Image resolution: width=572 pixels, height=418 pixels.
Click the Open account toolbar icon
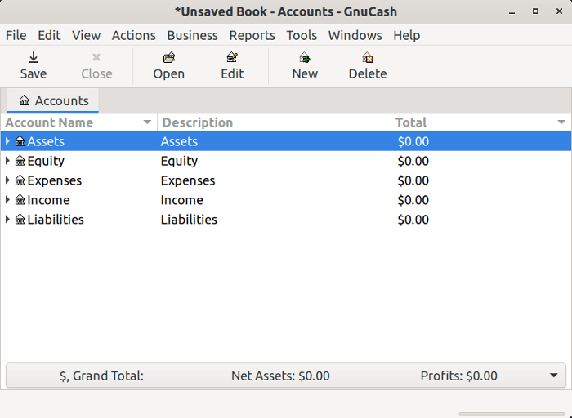click(x=169, y=58)
